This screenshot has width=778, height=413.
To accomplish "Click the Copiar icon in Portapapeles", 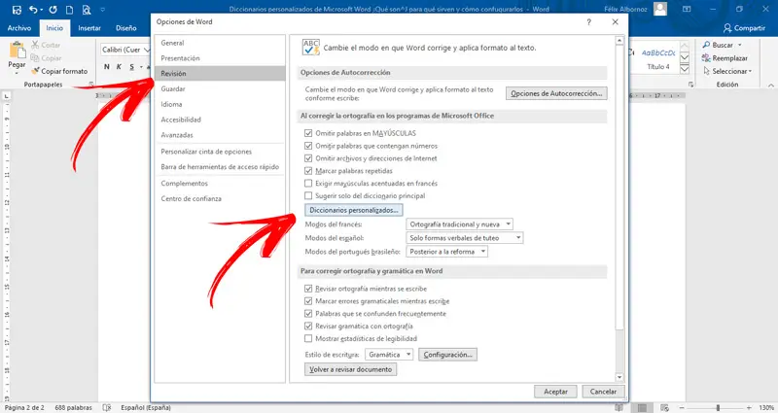I will [35, 58].
